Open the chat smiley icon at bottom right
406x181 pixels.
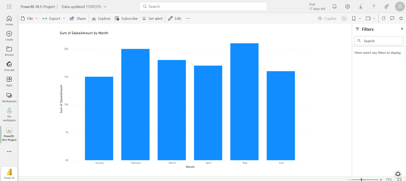click(398, 174)
